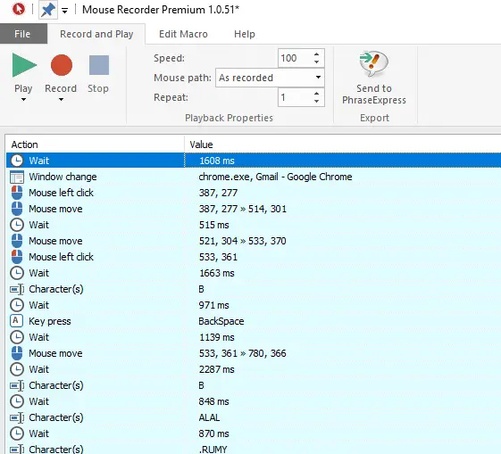The height and width of the screenshot is (454, 501).
Task: Open the Play button dropdown arrow
Action: click(23, 100)
